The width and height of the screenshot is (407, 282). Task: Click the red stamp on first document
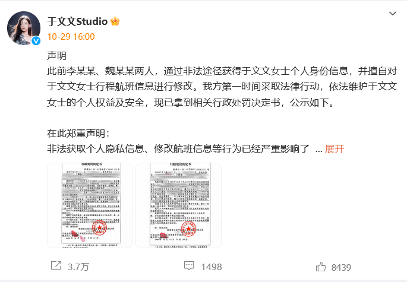(x=99, y=227)
